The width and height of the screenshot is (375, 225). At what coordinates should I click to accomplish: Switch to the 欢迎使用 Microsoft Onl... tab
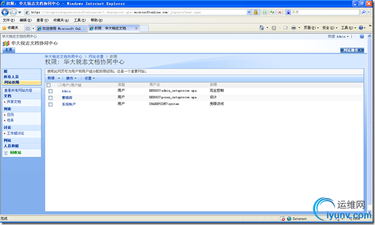coord(62,28)
